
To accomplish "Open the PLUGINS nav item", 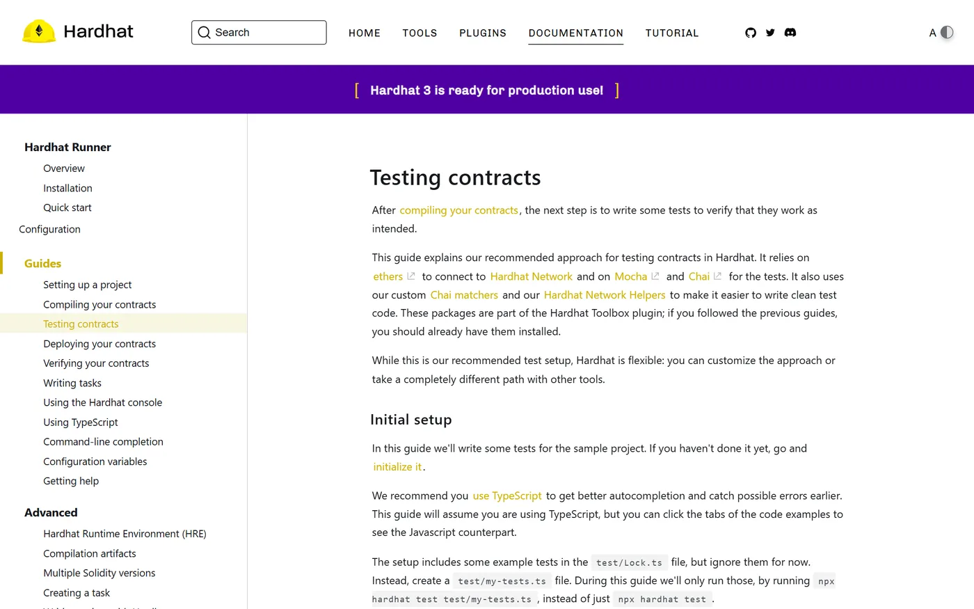I will pyautogui.click(x=483, y=33).
